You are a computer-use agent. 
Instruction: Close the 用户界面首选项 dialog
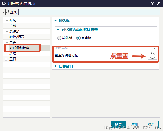pyautogui.click(x=159, y=3)
